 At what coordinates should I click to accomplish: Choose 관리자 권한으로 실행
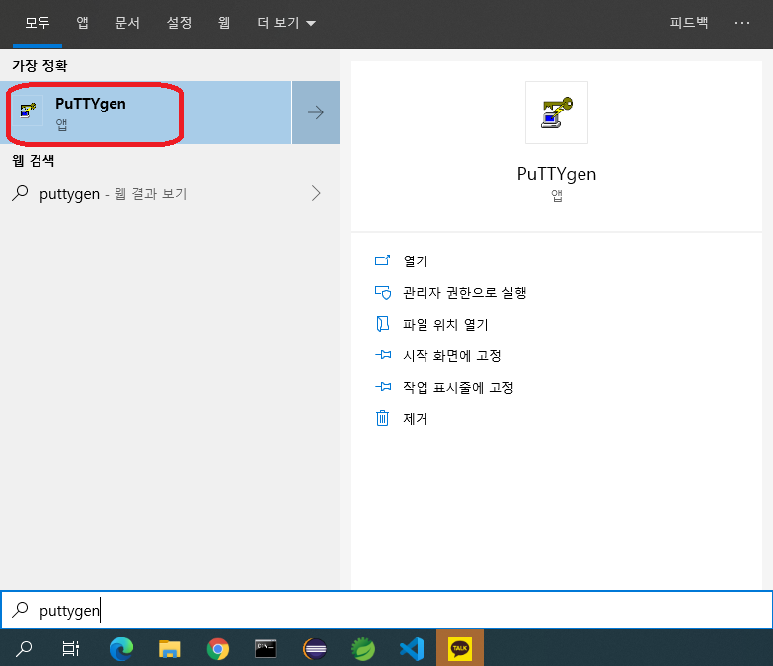click(465, 293)
